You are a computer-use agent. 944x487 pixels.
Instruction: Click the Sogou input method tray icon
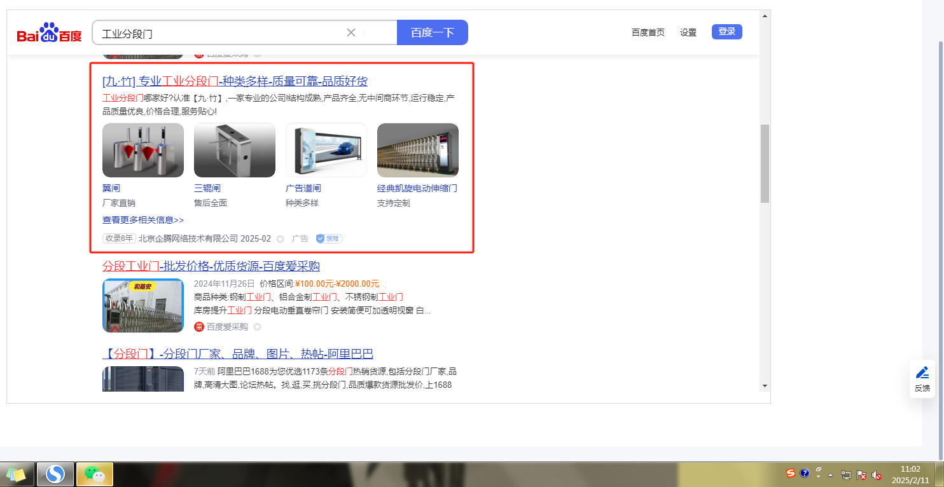coord(791,473)
